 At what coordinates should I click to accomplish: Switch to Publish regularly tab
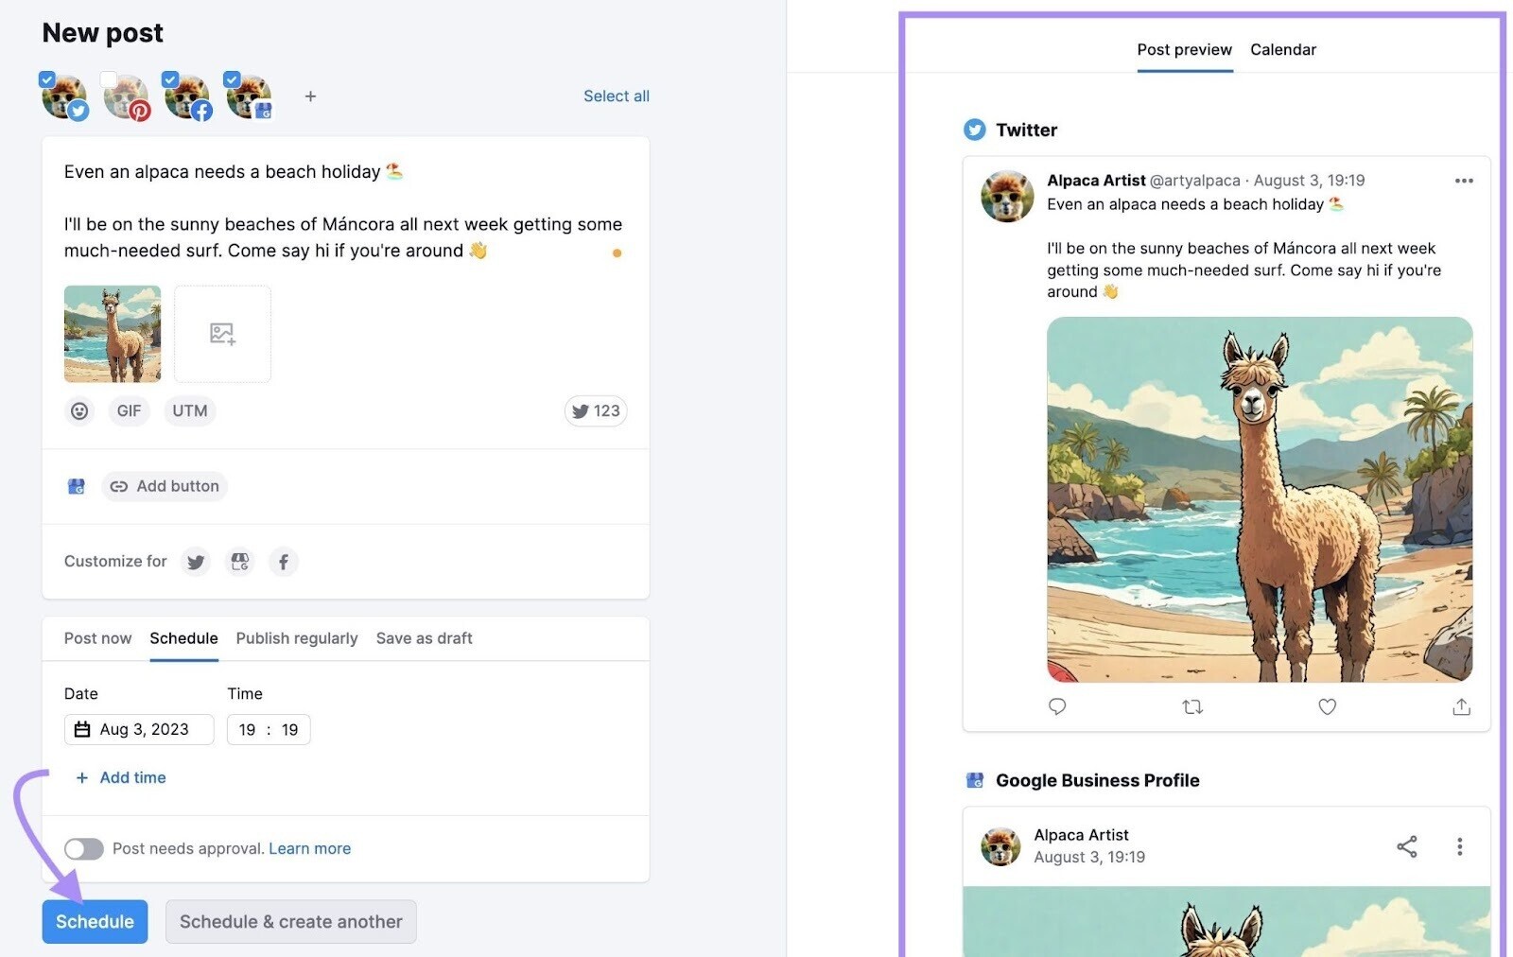[297, 638]
